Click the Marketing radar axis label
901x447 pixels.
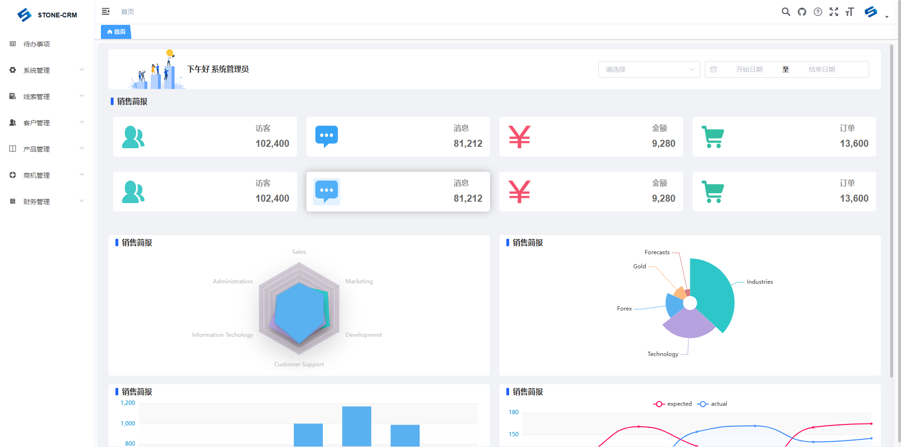(359, 281)
